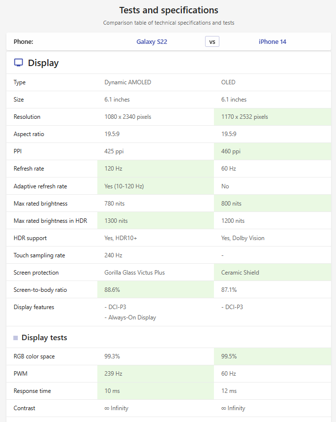
Task: Open the Galaxy S22 phone link
Action: point(152,42)
